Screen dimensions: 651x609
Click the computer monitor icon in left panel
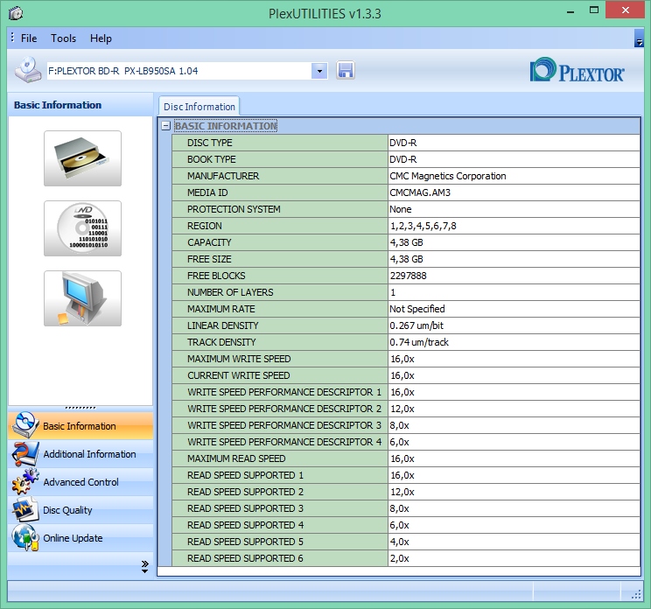point(82,298)
